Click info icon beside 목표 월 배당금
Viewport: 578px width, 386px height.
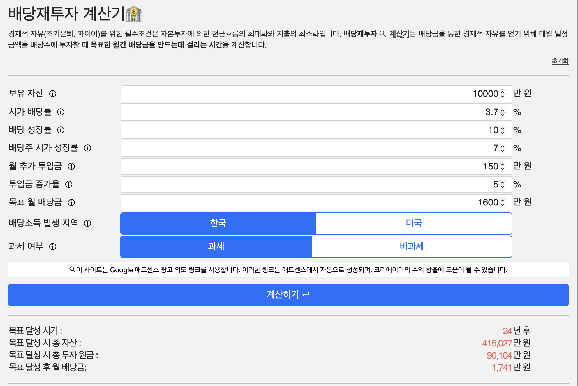(71, 203)
